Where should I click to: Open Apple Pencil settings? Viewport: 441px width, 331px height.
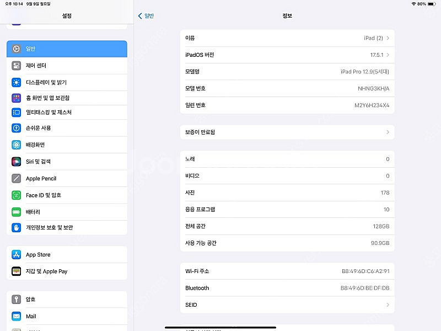click(67, 178)
